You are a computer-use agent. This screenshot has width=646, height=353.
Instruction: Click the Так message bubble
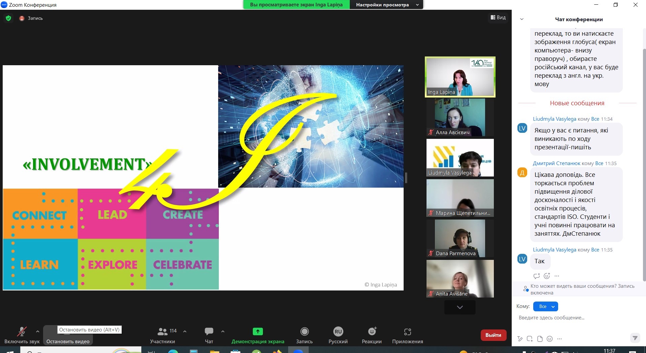click(x=540, y=261)
